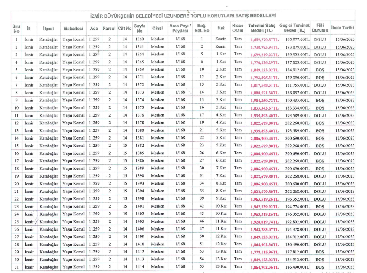Select the price 1,699,219.23TL
367x273 pixels.
click(265, 55)
